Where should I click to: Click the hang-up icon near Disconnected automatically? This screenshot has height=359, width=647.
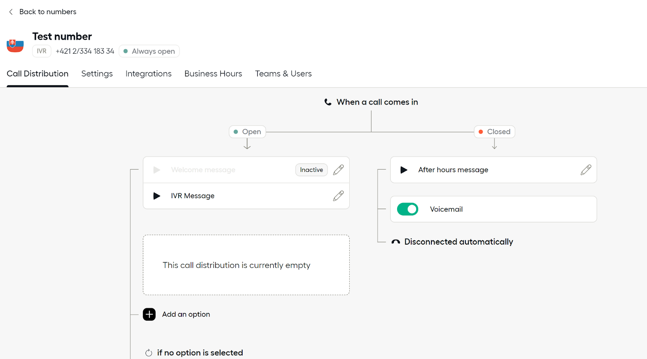click(396, 242)
